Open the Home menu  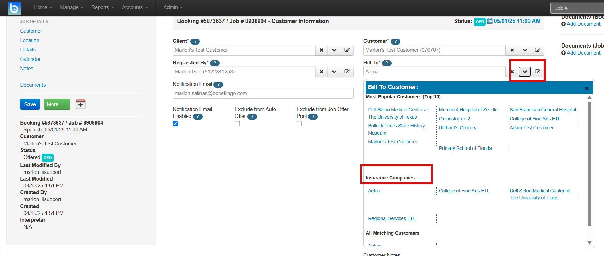pos(43,7)
